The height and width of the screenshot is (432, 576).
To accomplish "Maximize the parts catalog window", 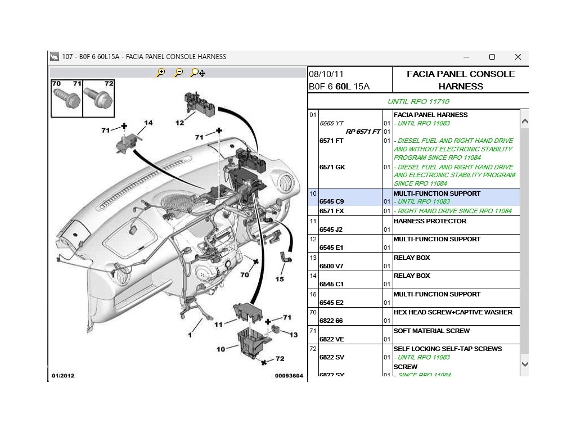I will [492, 57].
